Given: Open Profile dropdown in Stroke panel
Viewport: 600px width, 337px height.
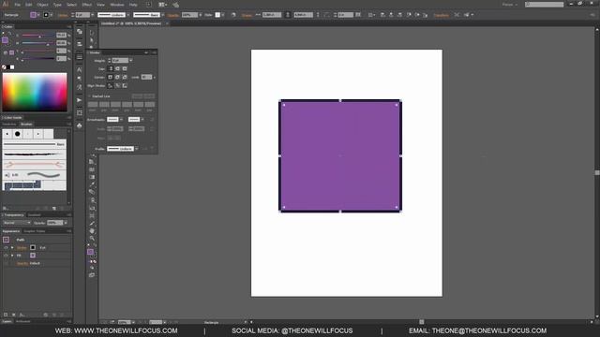Looking at the screenshot, I should [137, 149].
